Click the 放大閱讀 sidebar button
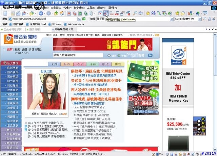 coord(11,63)
